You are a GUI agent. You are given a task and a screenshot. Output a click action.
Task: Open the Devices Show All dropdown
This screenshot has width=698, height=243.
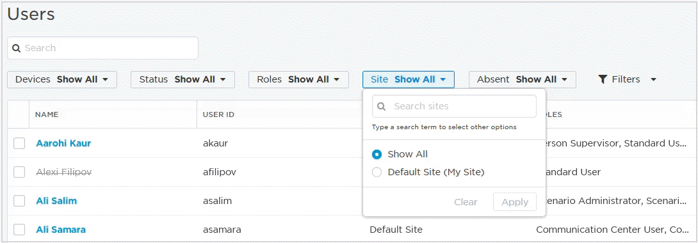pos(62,79)
